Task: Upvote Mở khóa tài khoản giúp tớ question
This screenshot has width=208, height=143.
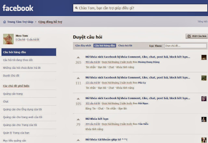Action: pos(78,140)
